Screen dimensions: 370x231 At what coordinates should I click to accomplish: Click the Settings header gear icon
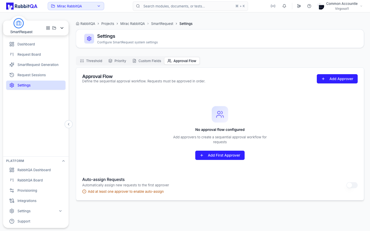point(89,39)
